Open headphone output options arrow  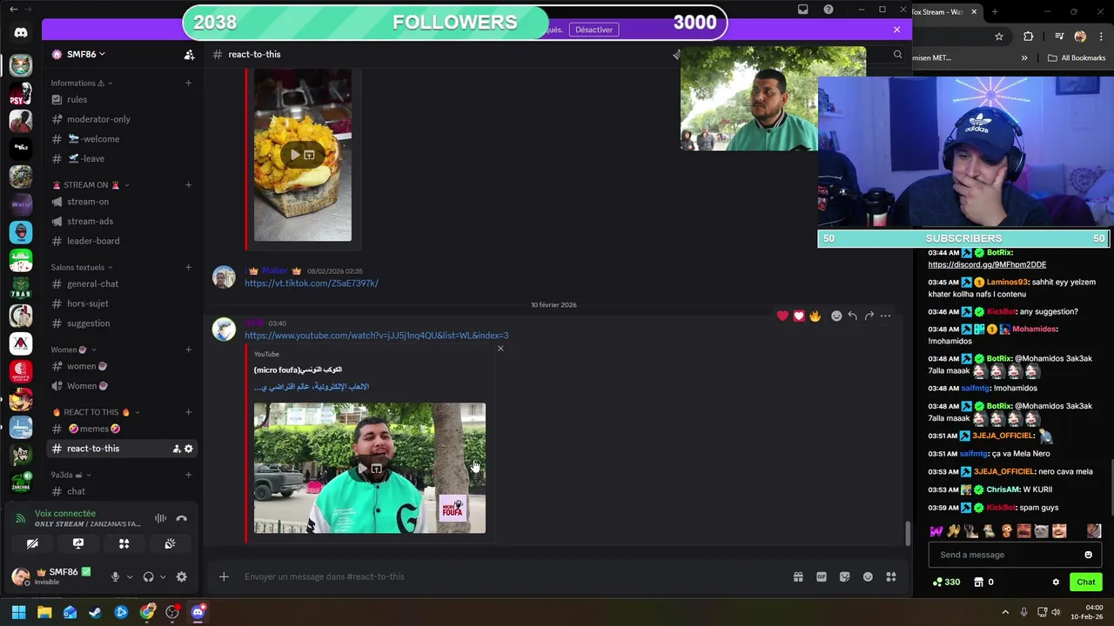[163, 576]
